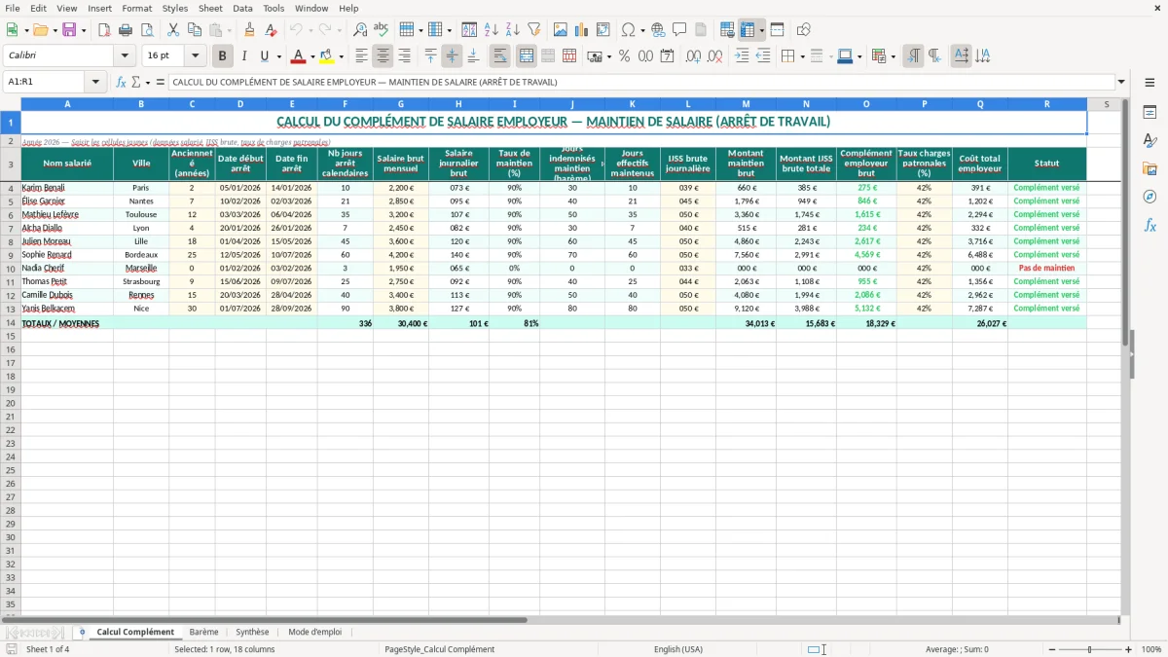Click the AutoFilter funnel icon

point(534,30)
